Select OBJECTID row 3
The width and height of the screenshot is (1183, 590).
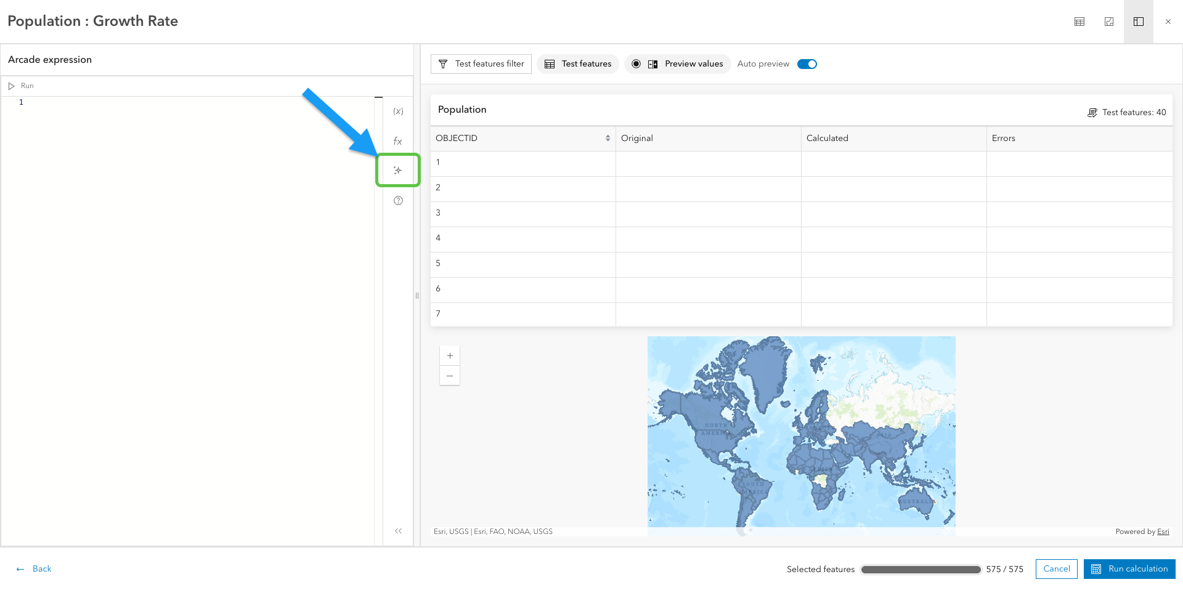pyautogui.click(x=802, y=214)
